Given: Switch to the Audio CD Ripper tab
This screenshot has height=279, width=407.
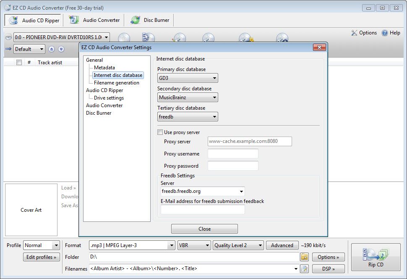Looking at the screenshot, I should point(33,20).
